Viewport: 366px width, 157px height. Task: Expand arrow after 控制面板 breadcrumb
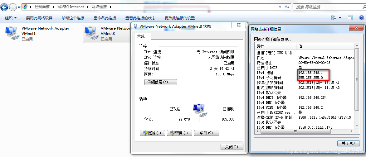(54, 7)
